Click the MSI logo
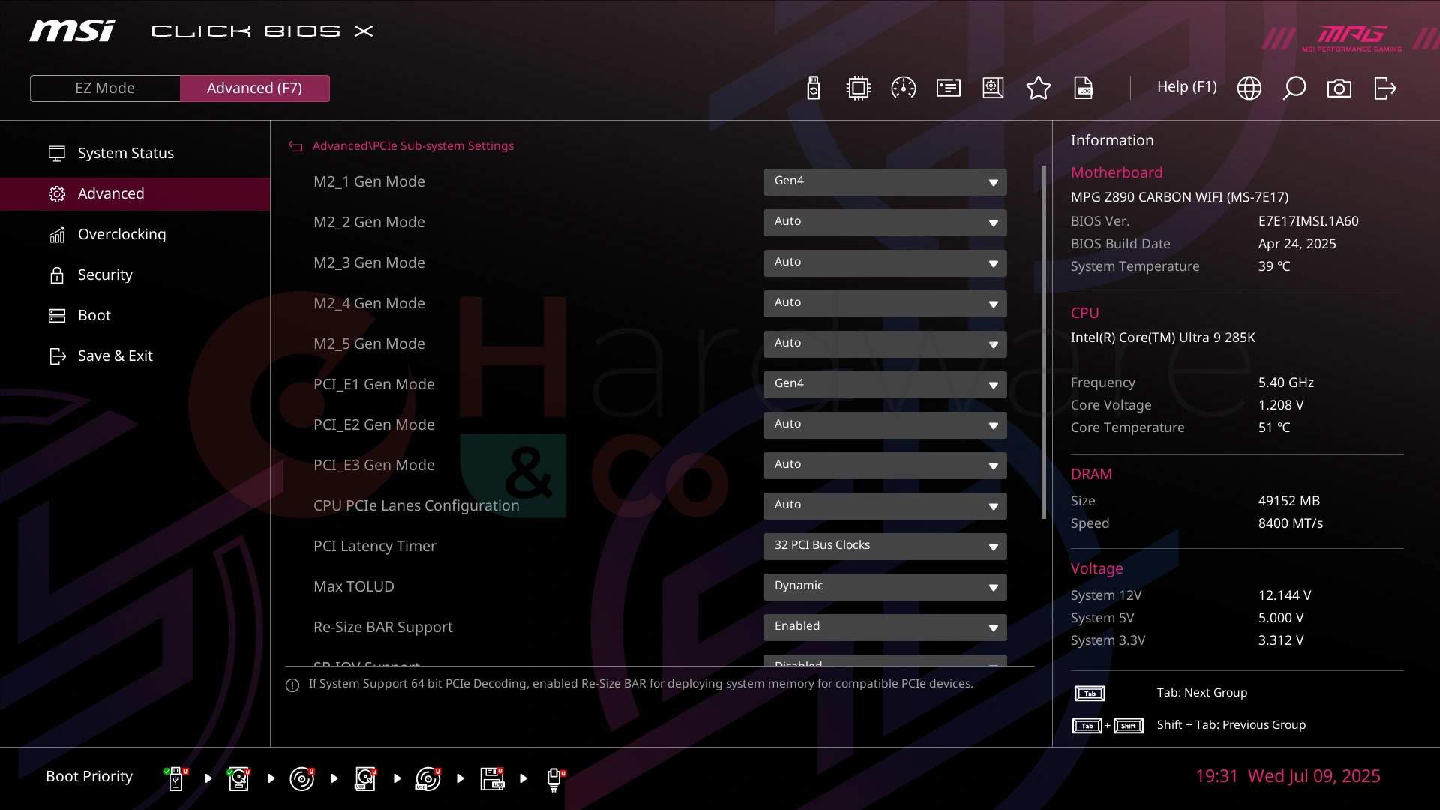The image size is (1440, 810). (x=72, y=31)
